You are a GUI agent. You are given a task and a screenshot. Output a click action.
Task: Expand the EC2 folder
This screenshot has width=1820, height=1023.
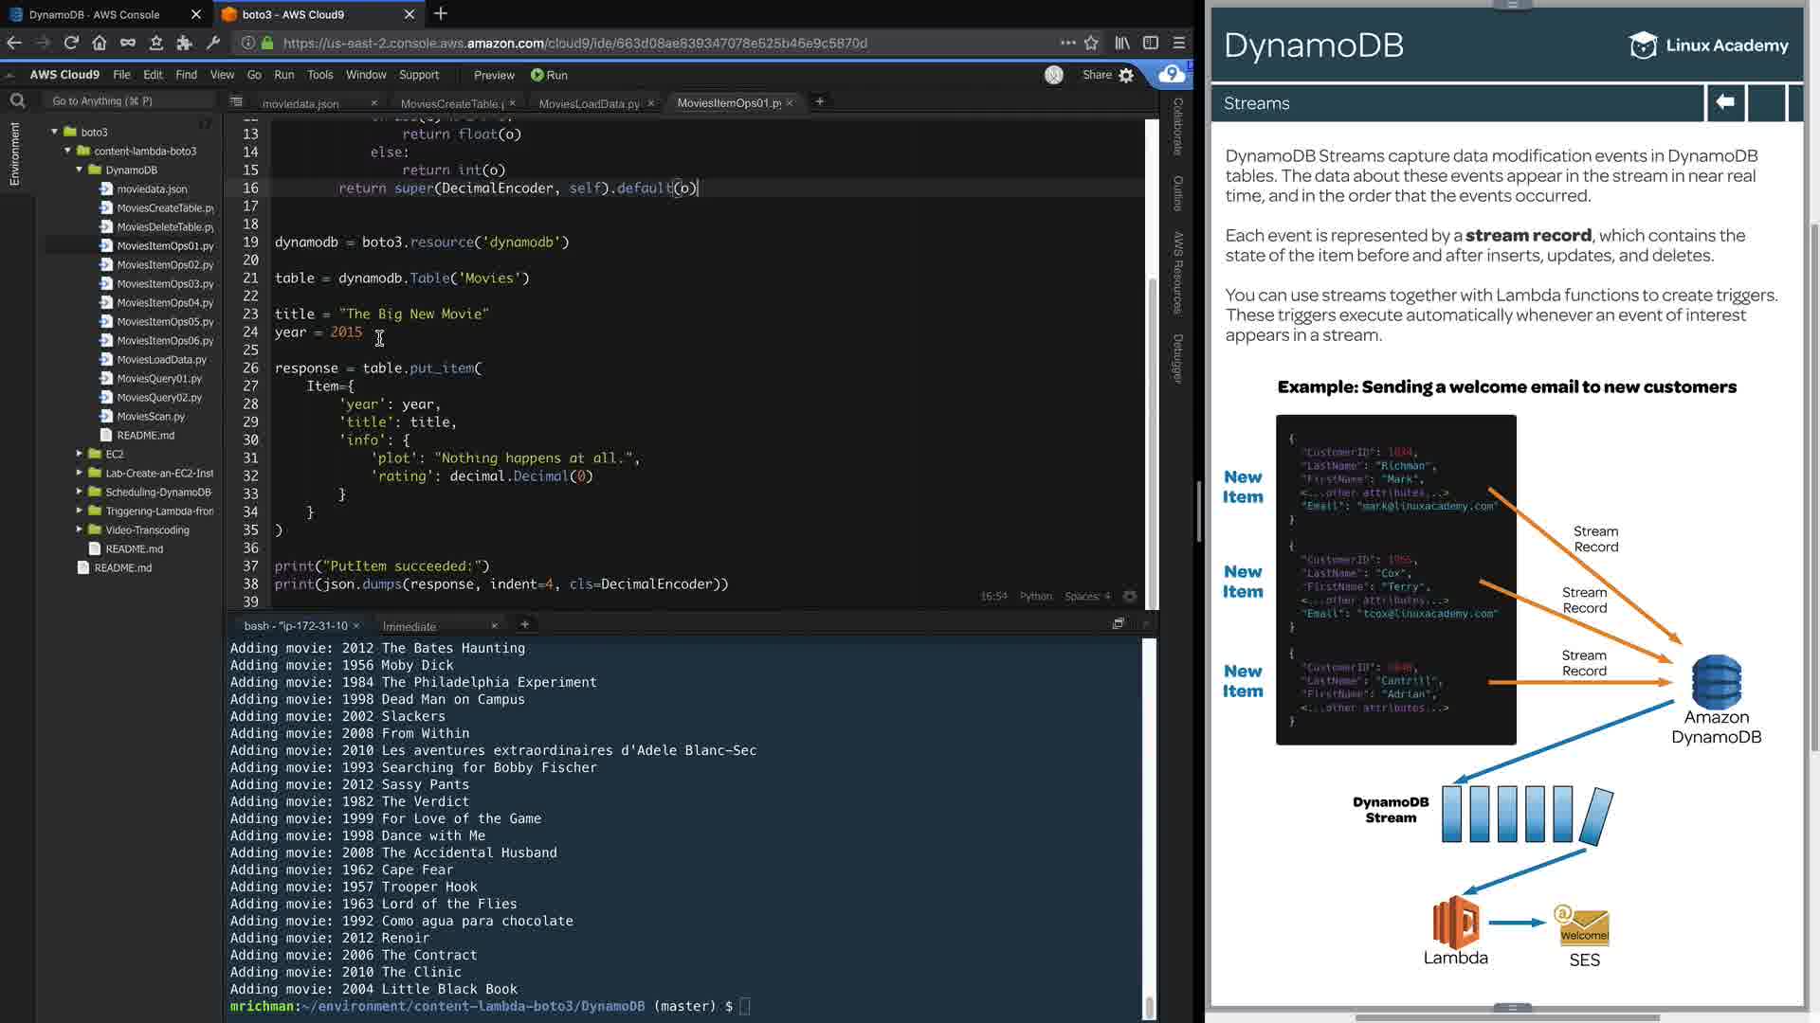click(80, 454)
